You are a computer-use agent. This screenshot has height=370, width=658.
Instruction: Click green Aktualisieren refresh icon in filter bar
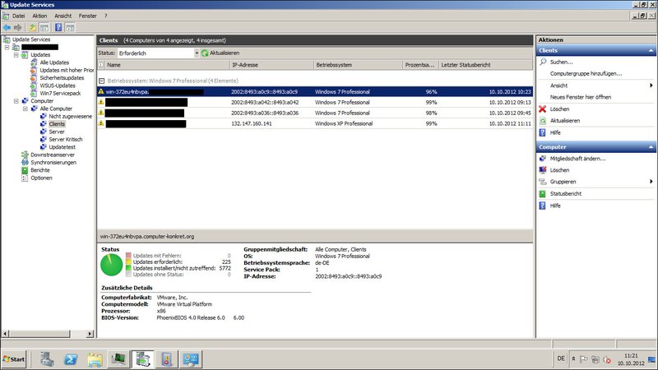(x=205, y=53)
